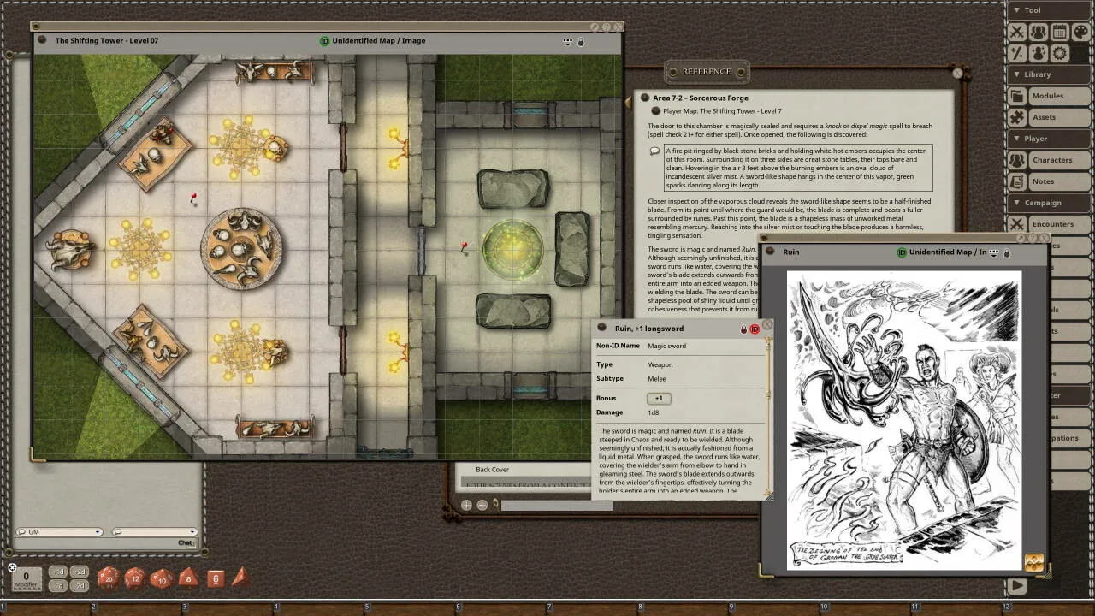Open the Modules library button

1060,96
